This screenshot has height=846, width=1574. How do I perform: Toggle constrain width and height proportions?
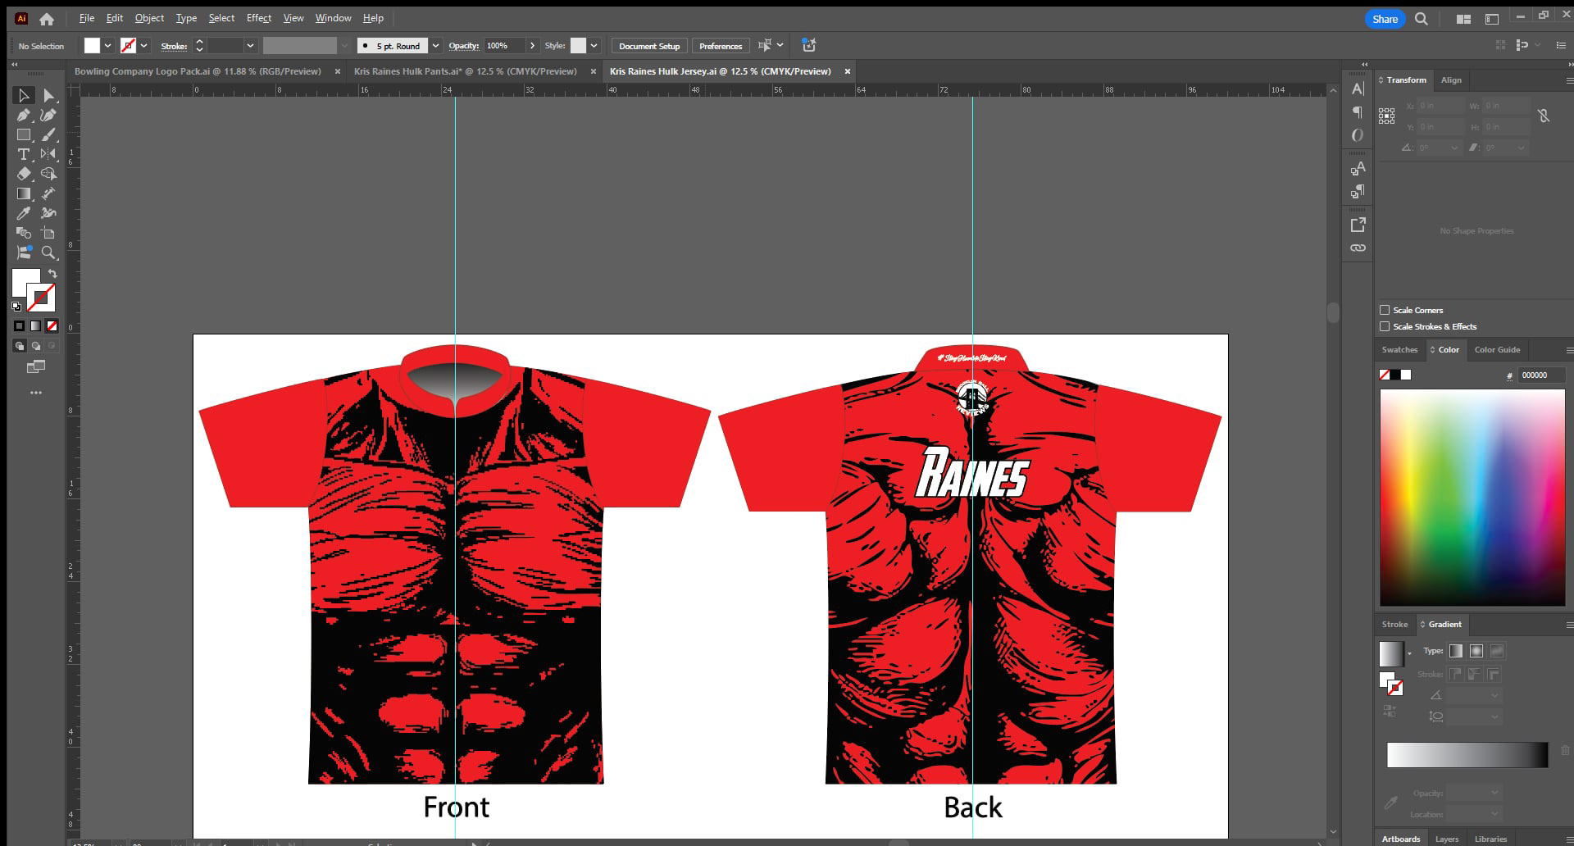[1544, 116]
